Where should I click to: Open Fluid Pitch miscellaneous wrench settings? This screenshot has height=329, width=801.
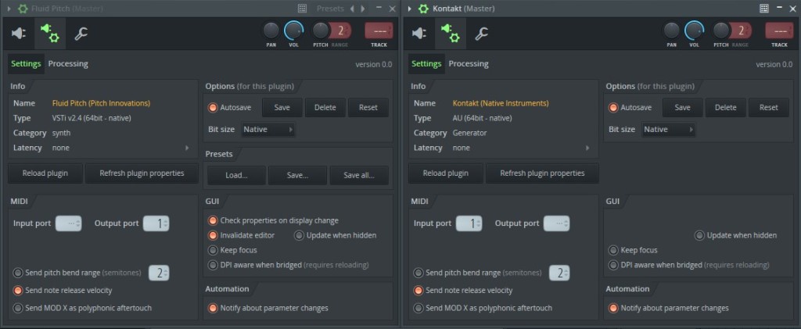tap(81, 34)
